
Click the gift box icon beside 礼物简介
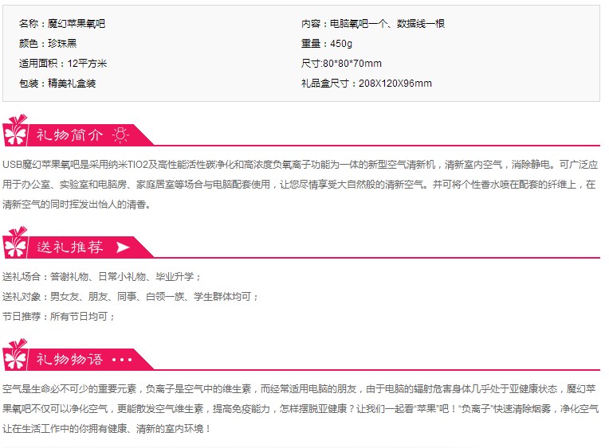point(15,130)
